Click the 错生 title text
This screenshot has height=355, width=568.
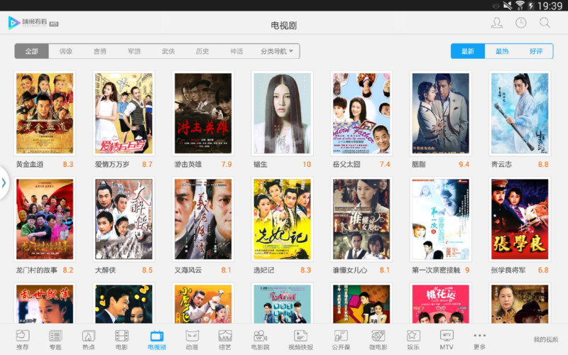tap(260, 165)
